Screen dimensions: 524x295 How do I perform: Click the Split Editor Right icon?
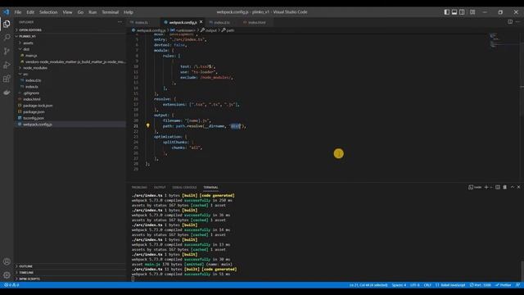click(x=510, y=22)
